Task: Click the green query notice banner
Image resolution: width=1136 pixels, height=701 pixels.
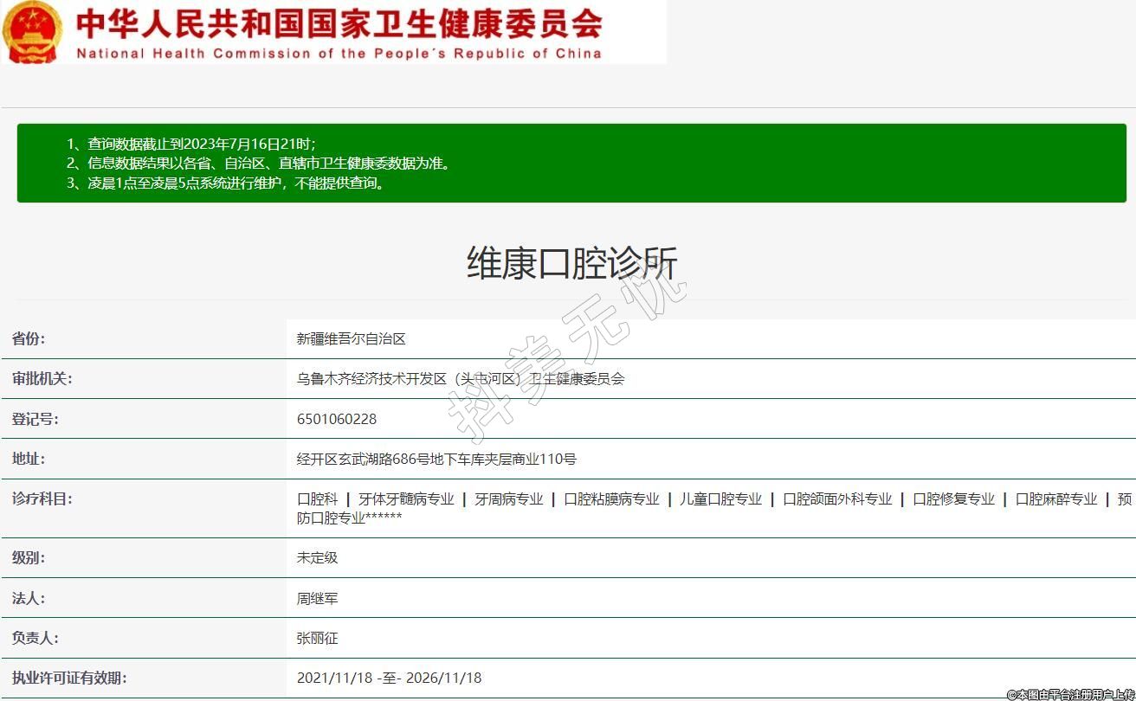Action: click(x=571, y=163)
